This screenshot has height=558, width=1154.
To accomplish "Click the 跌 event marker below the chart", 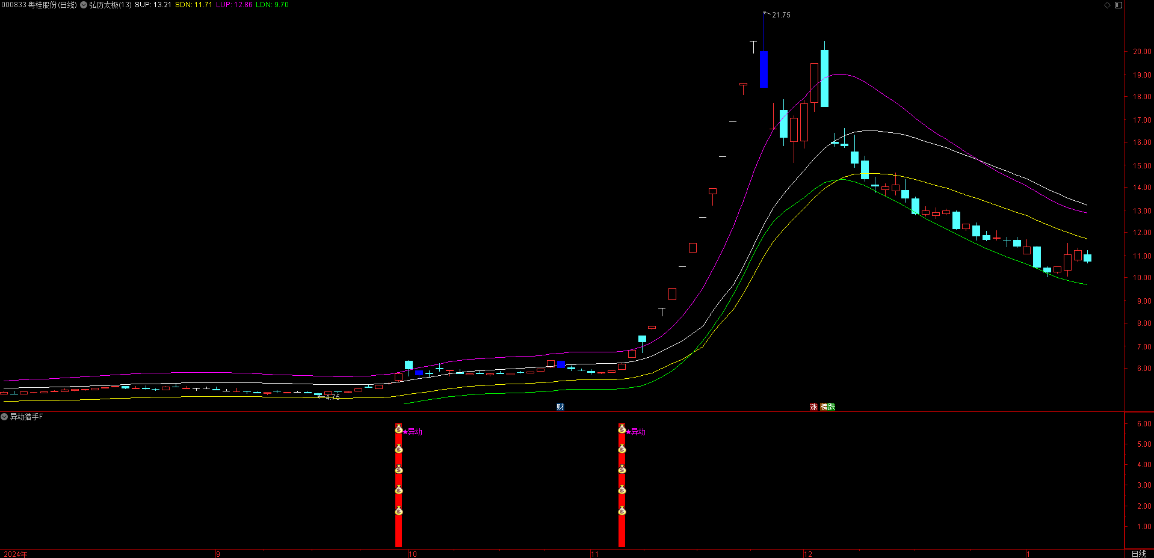I will 832,407.
